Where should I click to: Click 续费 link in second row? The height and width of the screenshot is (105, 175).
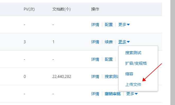(109, 42)
